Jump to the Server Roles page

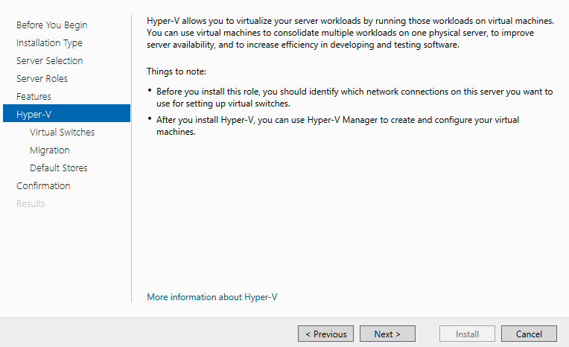pos(42,78)
